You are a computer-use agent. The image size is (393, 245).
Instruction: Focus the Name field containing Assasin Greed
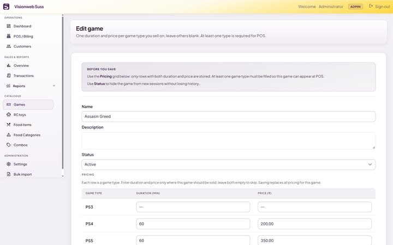click(228, 117)
